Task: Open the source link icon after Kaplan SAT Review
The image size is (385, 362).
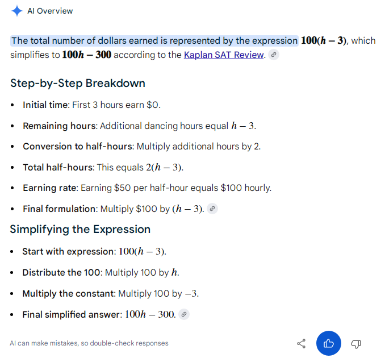Action: [x=274, y=55]
